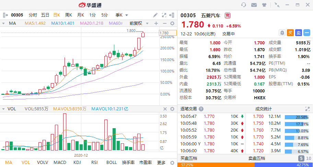
Task: Open indicator bar settings gear at bottom
Action: click(x=172, y=163)
